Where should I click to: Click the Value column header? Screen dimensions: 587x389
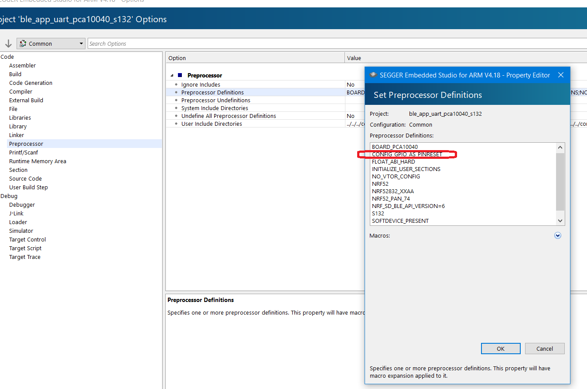point(354,58)
